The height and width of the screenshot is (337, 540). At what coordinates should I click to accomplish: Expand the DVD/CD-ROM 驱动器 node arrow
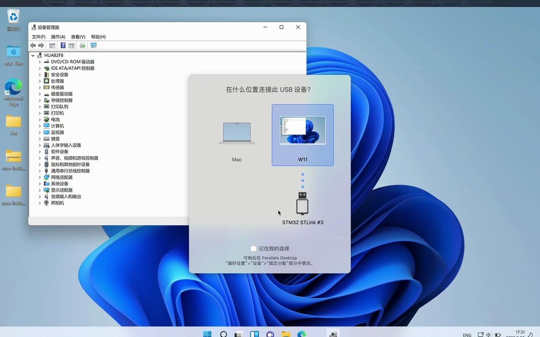40,62
